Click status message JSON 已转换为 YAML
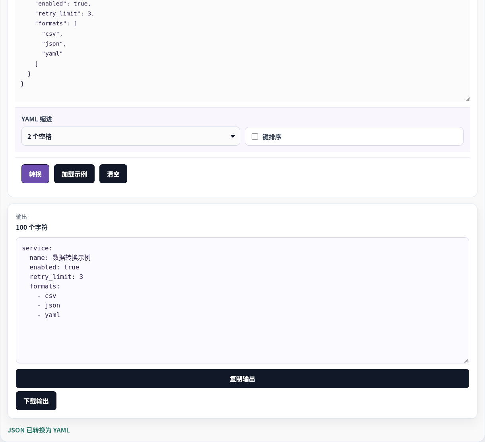Viewport: 485px width, 442px height. (39, 430)
